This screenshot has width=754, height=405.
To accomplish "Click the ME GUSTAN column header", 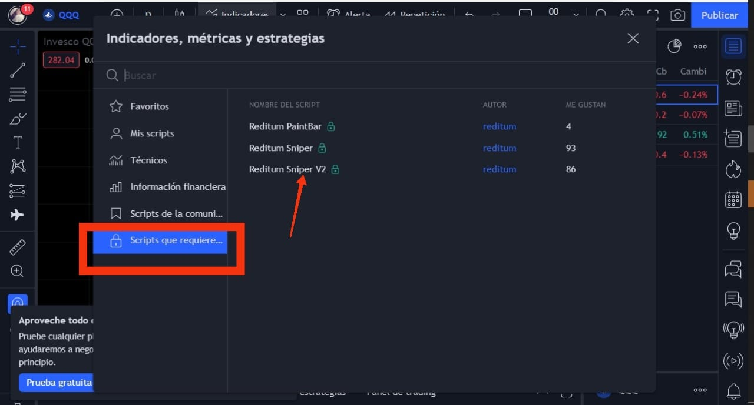I will 586,105.
